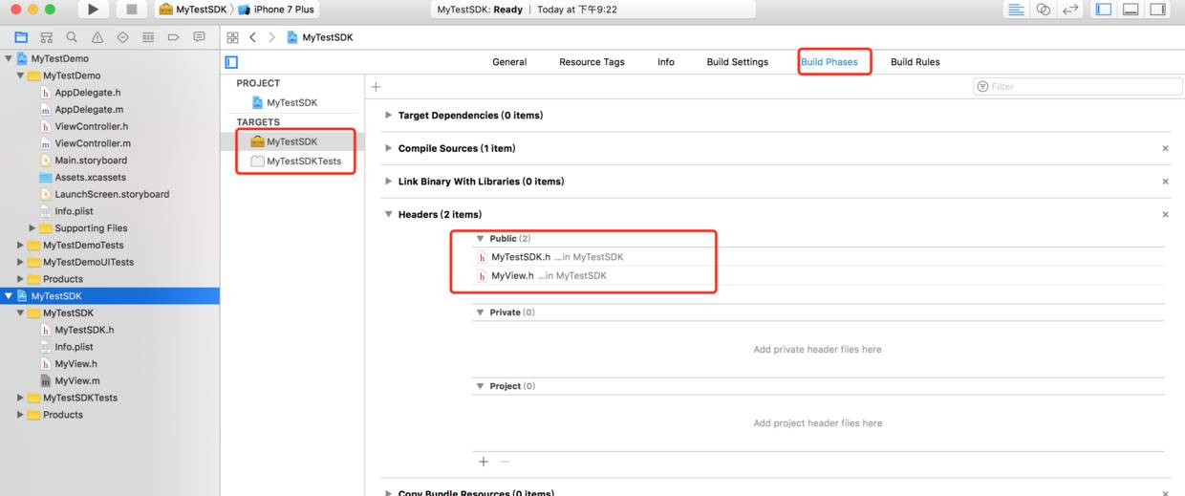The width and height of the screenshot is (1185, 496).
Task: Select the standard editor button
Action: (x=1016, y=10)
